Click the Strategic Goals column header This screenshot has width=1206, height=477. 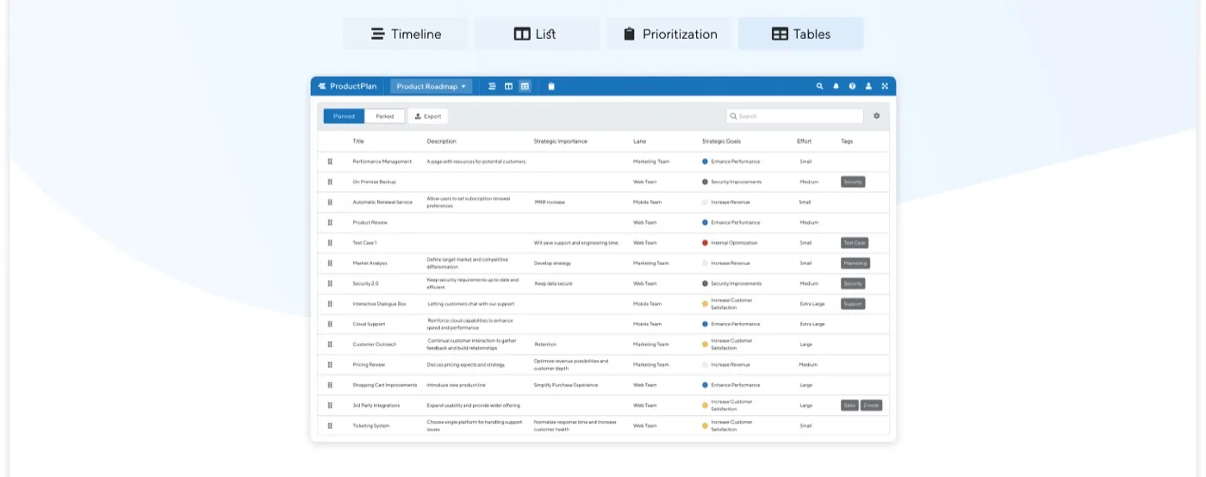click(721, 141)
